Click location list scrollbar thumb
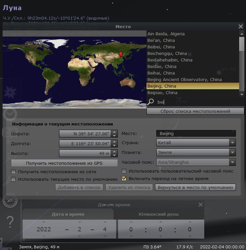246x250 pixels. click(242, 44)
